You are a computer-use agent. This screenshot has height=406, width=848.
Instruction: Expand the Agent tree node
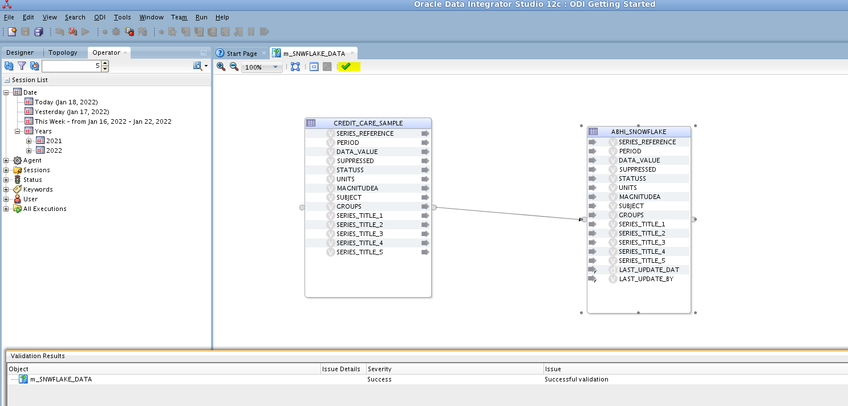(6, 161)
